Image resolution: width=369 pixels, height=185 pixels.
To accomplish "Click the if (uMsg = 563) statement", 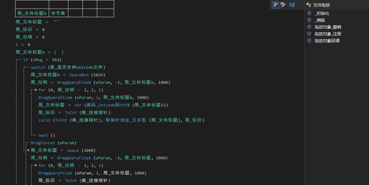I will click(42, 60).
